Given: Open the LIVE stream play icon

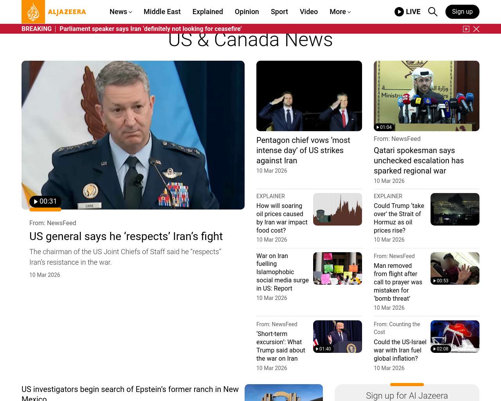Looking at the screenshot, I should (399, 12).
